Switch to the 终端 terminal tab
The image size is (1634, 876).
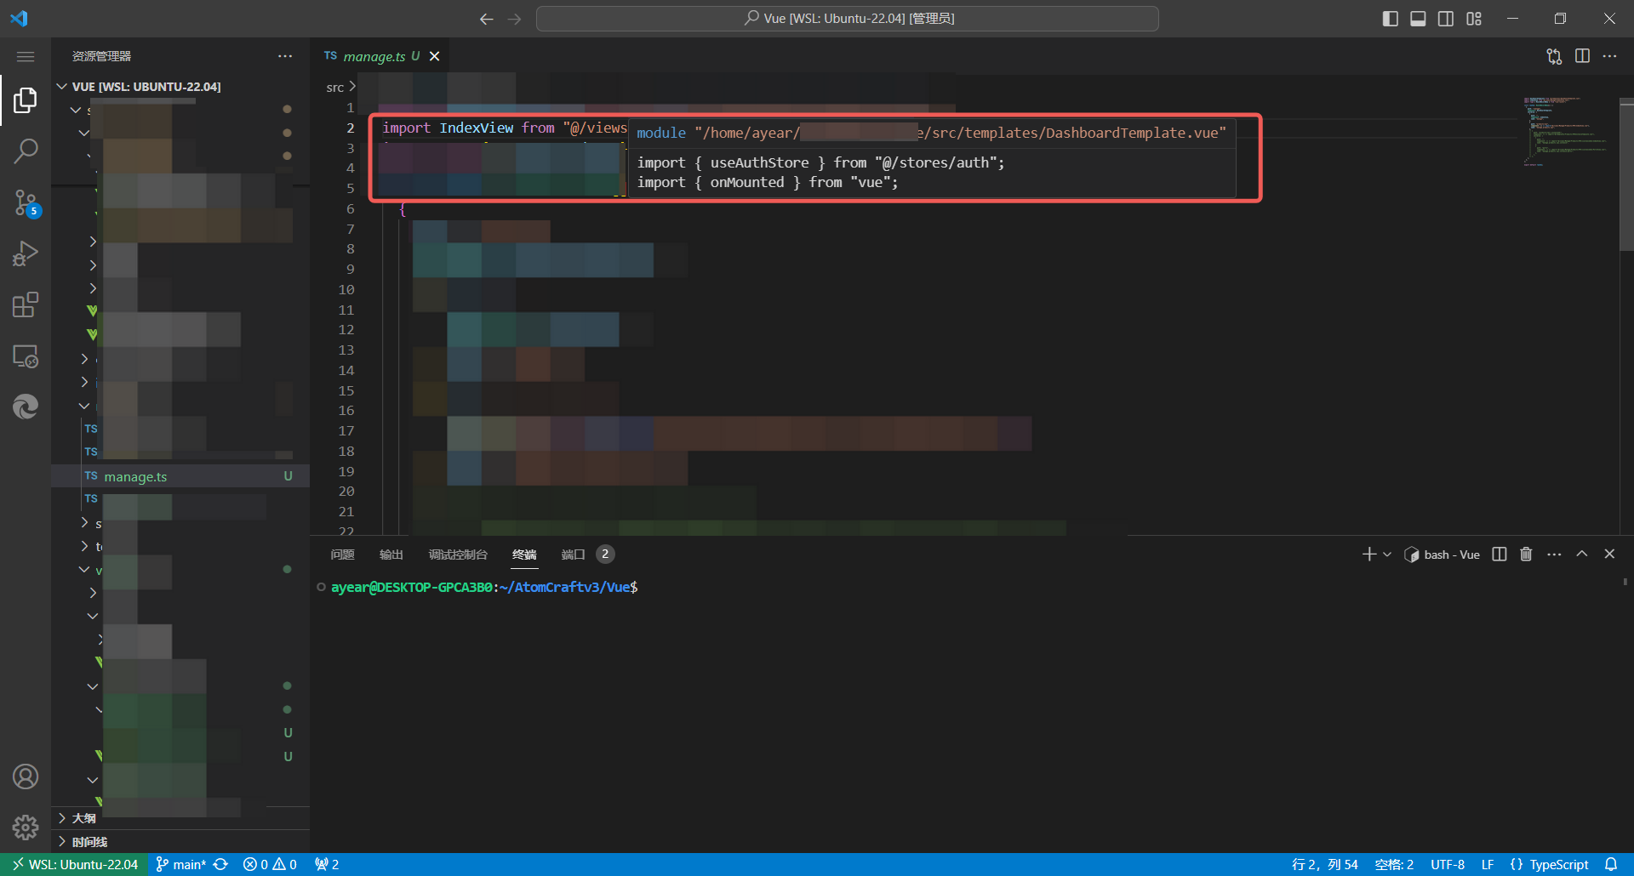524,555
